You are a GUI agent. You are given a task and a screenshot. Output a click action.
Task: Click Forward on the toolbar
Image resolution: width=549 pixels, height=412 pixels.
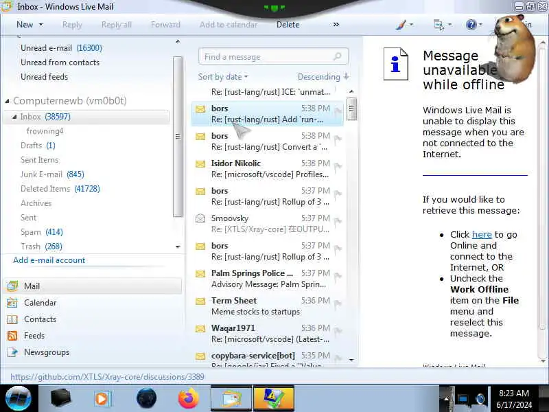(x=165, y=25)
